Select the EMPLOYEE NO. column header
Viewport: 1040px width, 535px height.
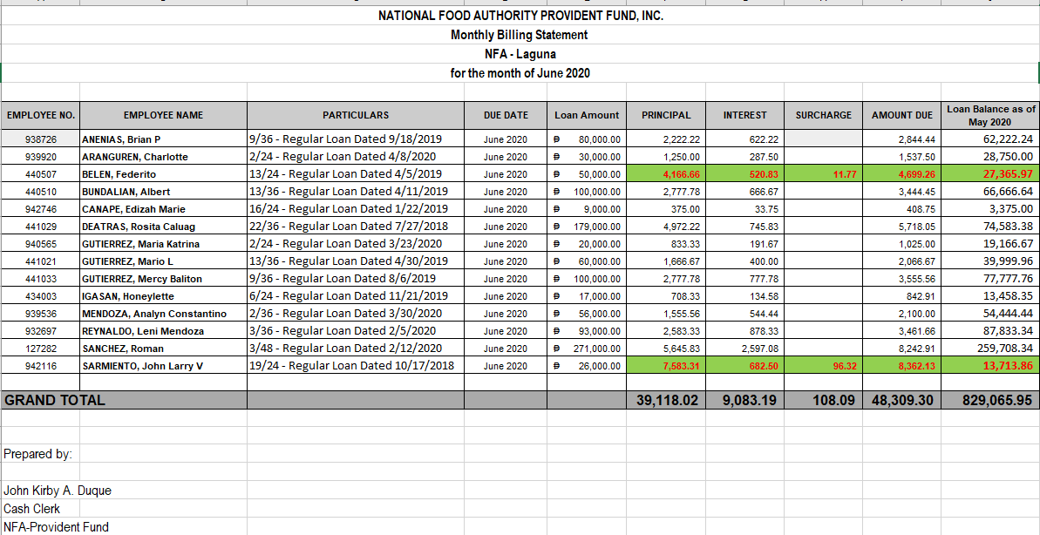point(40,115)
